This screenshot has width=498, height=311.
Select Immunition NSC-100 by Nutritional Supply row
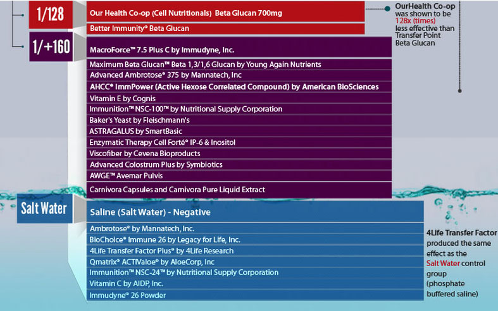[x=239, y=109]
